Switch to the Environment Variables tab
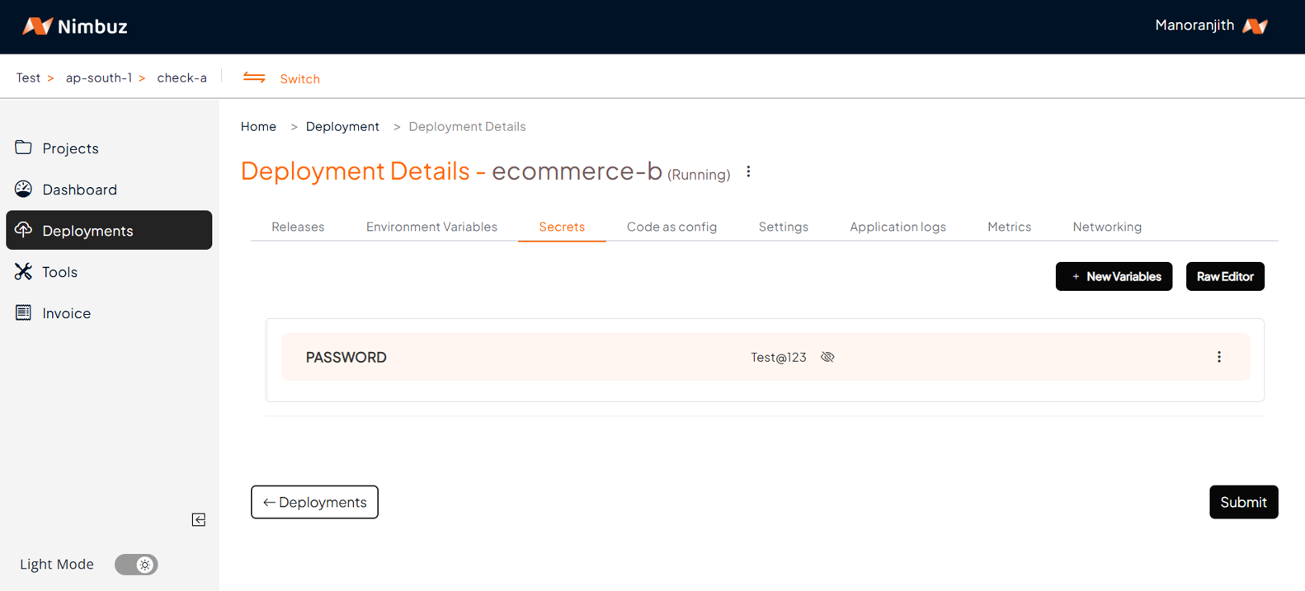Viewport: 1305px width, 591px height. coord(431,227)
